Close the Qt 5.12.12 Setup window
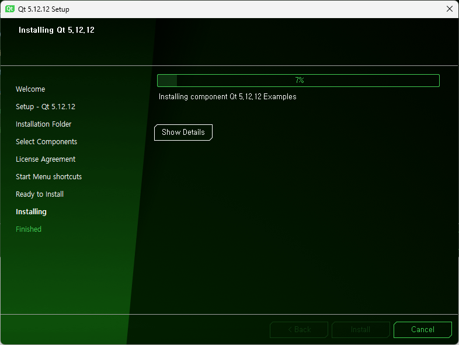This screenshot has width=459, height=345. point(450,9)
